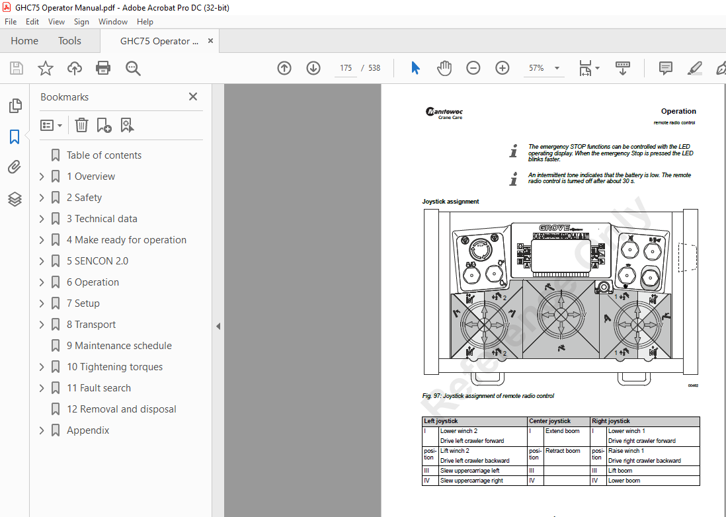Screen dimensions: 726x517
Task: Expand the Appendix bookmark
Action: pos(42,430)
